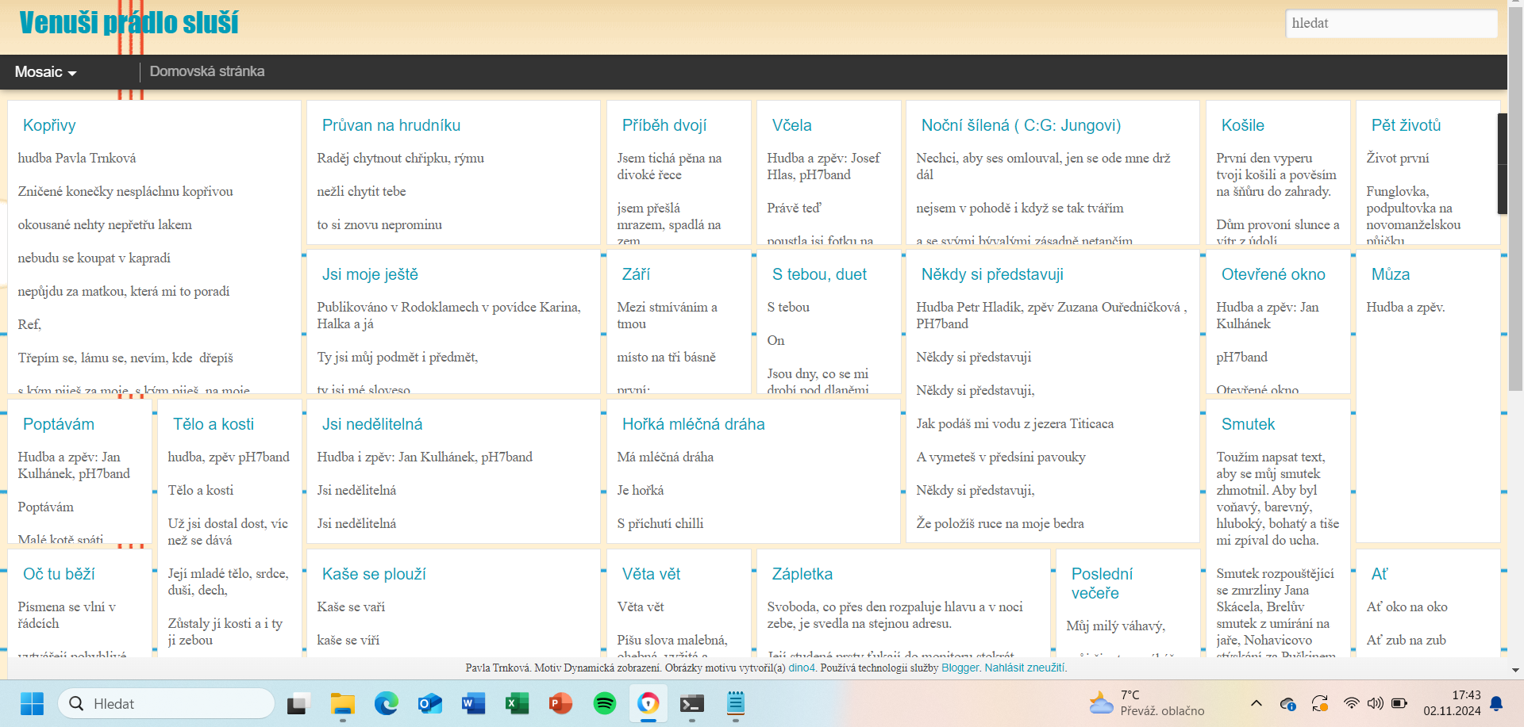Open PowerPoint from the taskbar
1524x727 pixels.
click(561, 703)
